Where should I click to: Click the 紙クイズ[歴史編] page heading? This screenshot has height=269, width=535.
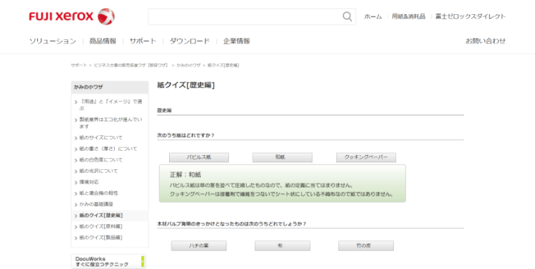186,85
